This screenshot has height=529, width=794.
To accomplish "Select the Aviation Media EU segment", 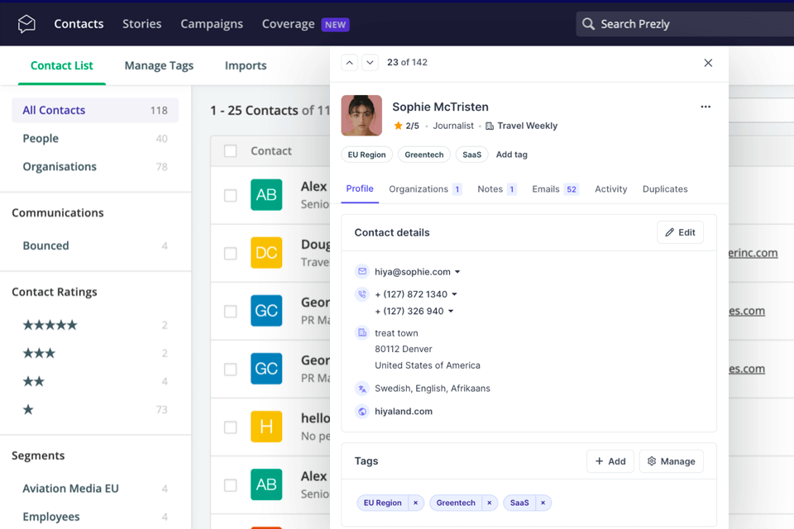I will (95, 488).
